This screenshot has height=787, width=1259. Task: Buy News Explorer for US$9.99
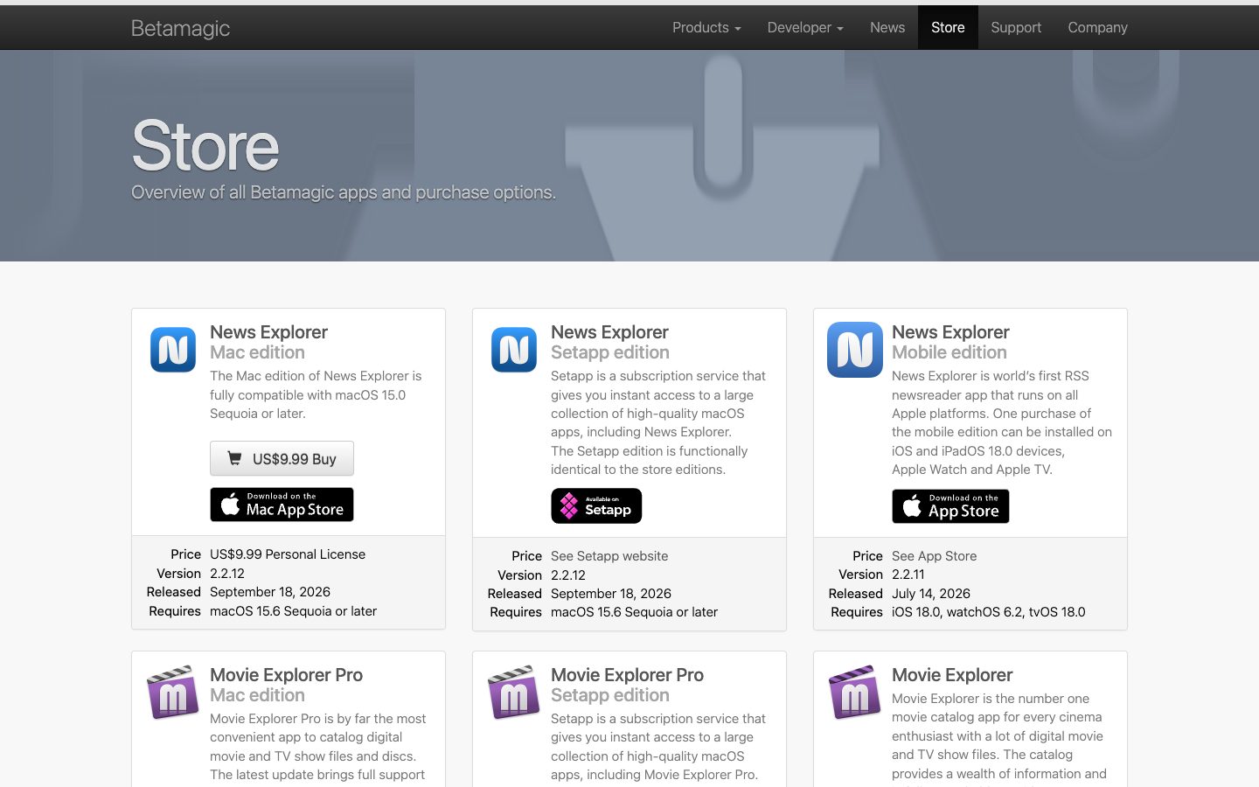[x=282, y=458]
